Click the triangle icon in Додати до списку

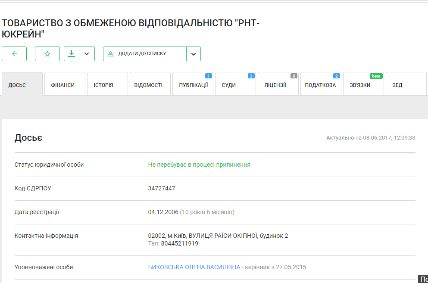click(110, 54)
